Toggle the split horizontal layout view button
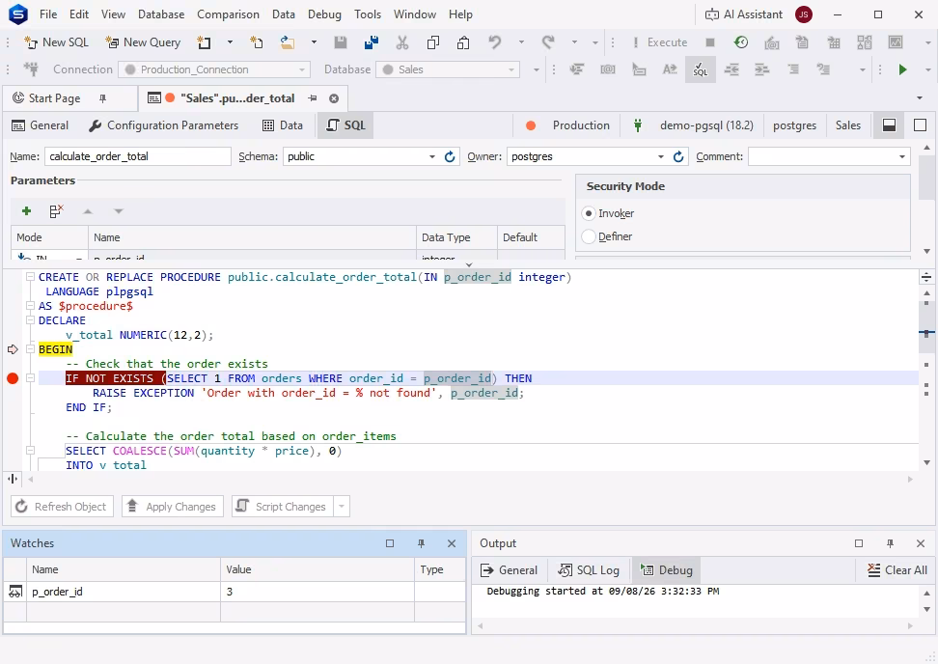The image size is (938, 664). [x=889, y=125]
